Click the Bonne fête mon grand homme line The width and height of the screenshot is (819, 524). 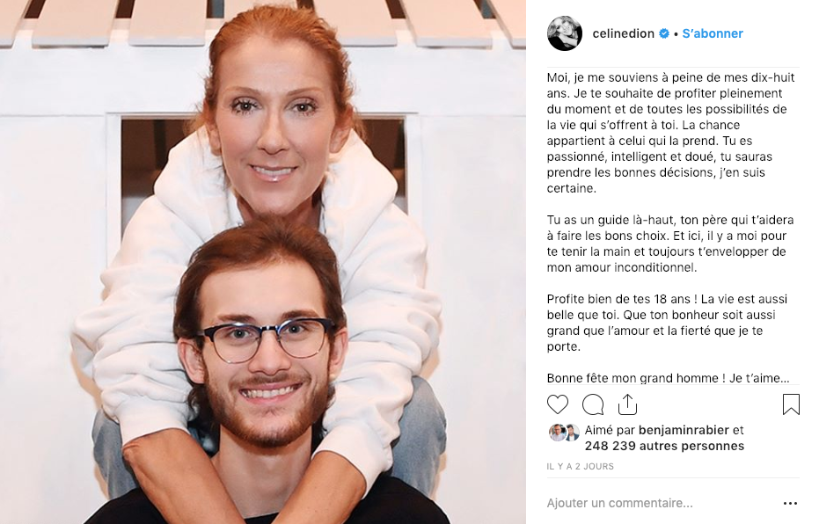coord(668,378)
